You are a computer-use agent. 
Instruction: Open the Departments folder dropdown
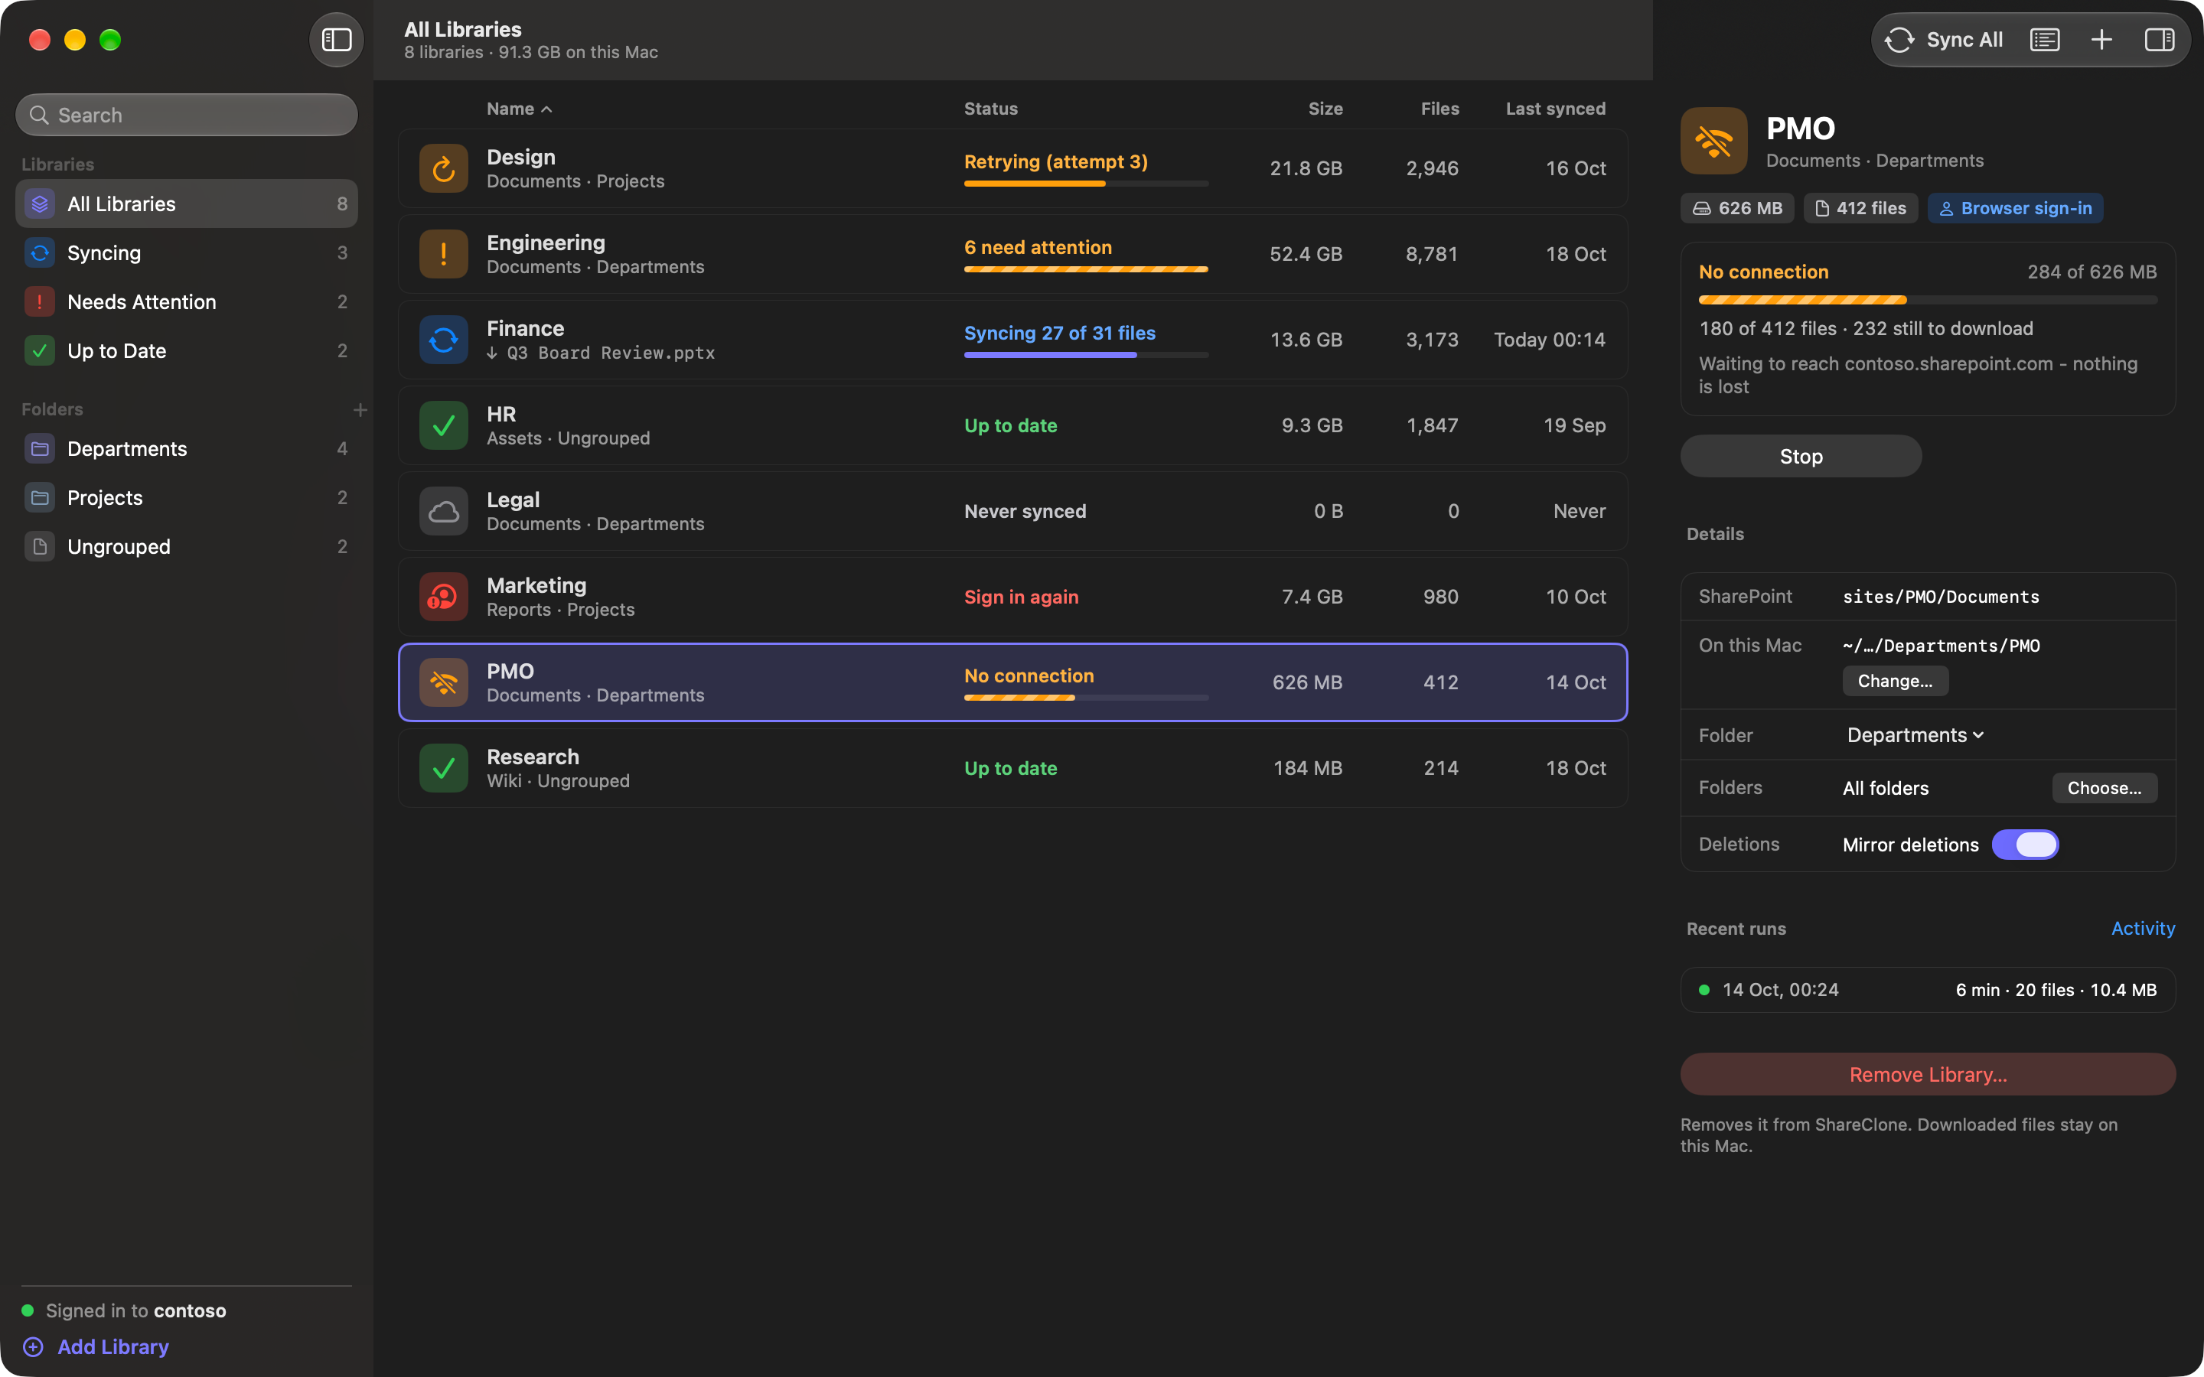click(1915, 735)
